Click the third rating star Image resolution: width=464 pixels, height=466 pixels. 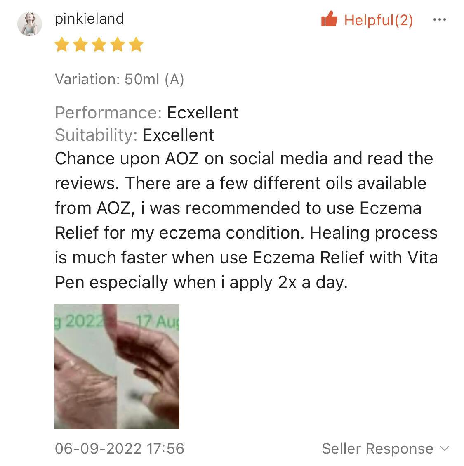(x=99, y=44)
